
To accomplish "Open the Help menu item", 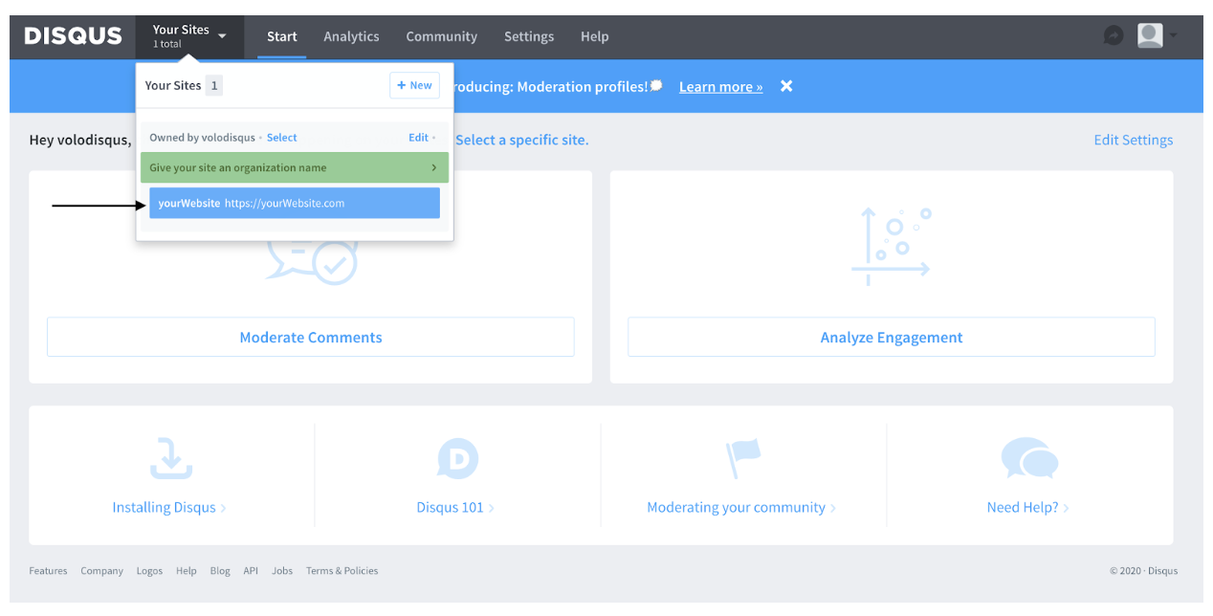I will (x=594, y=36).
